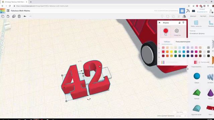Viewport: 214px width, 120px height.
Task: Add the blue Sphere shape
Action: point(197,76)
